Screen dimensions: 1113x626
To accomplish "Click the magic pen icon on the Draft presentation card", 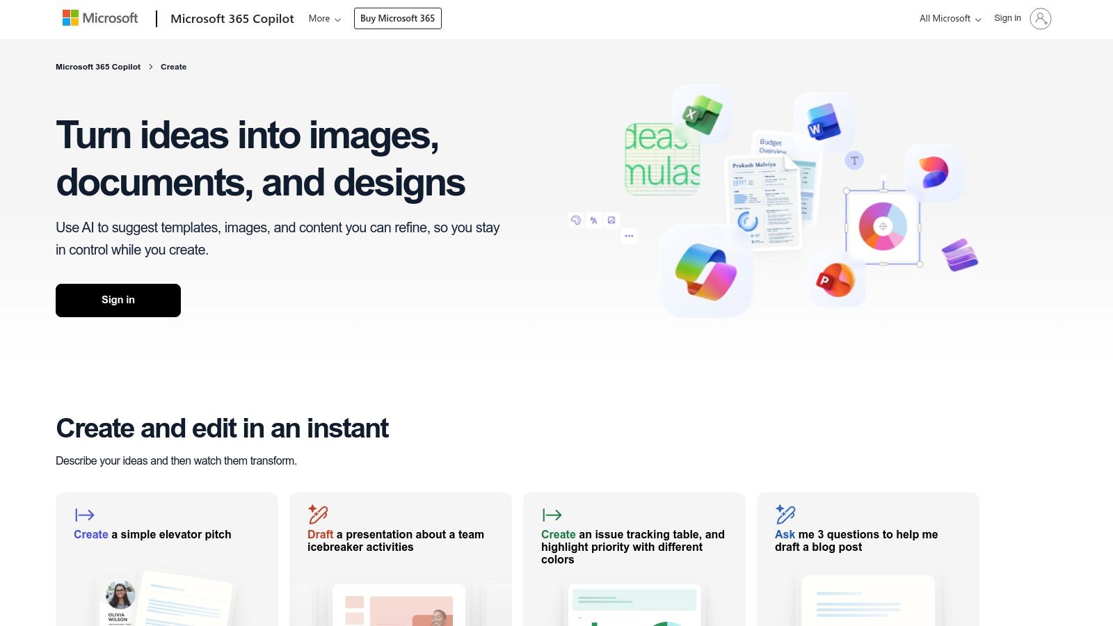I will tap(318, 514).
